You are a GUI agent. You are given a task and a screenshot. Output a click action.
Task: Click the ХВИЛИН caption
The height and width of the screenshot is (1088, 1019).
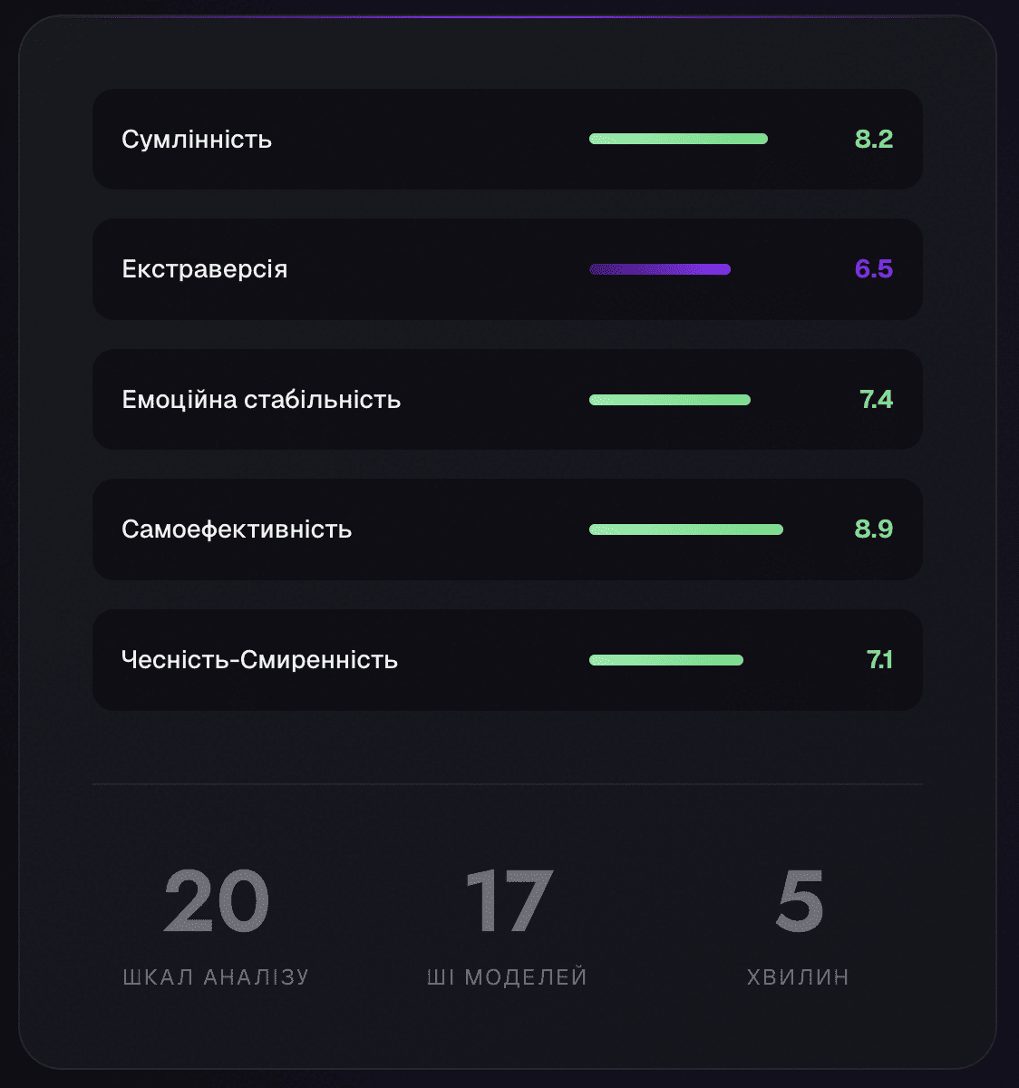click(798, 977)
